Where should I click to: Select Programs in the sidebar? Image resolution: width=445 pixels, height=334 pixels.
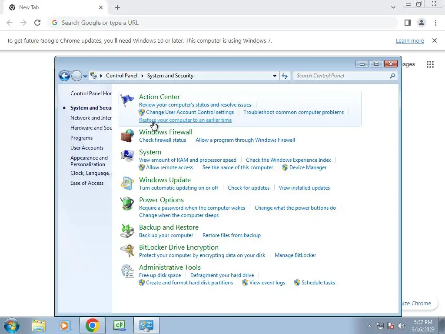coord(81,138)
